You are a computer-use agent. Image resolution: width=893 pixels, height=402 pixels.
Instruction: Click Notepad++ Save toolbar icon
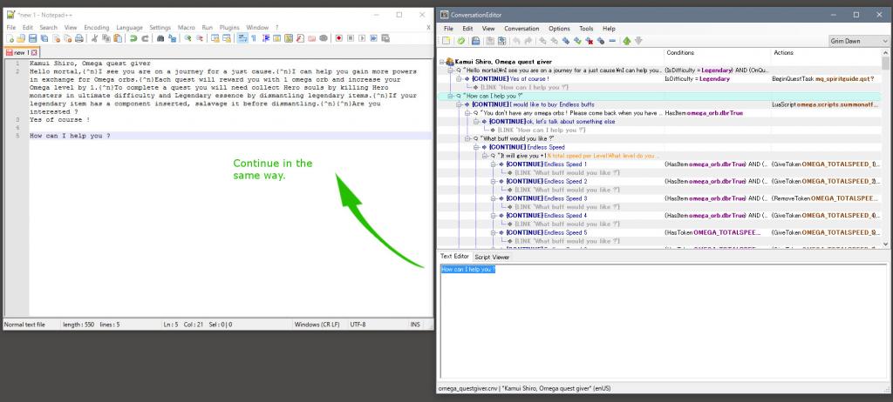[32, 38]
